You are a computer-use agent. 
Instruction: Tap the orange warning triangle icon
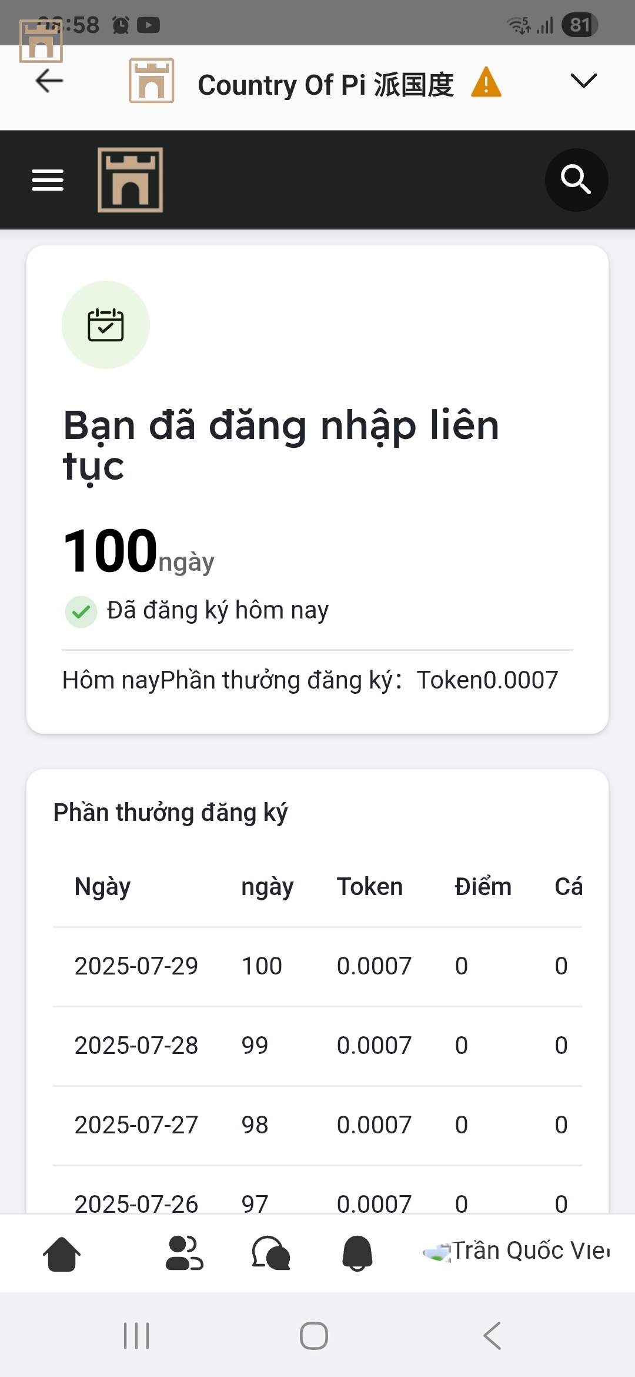tap(486, 82)
